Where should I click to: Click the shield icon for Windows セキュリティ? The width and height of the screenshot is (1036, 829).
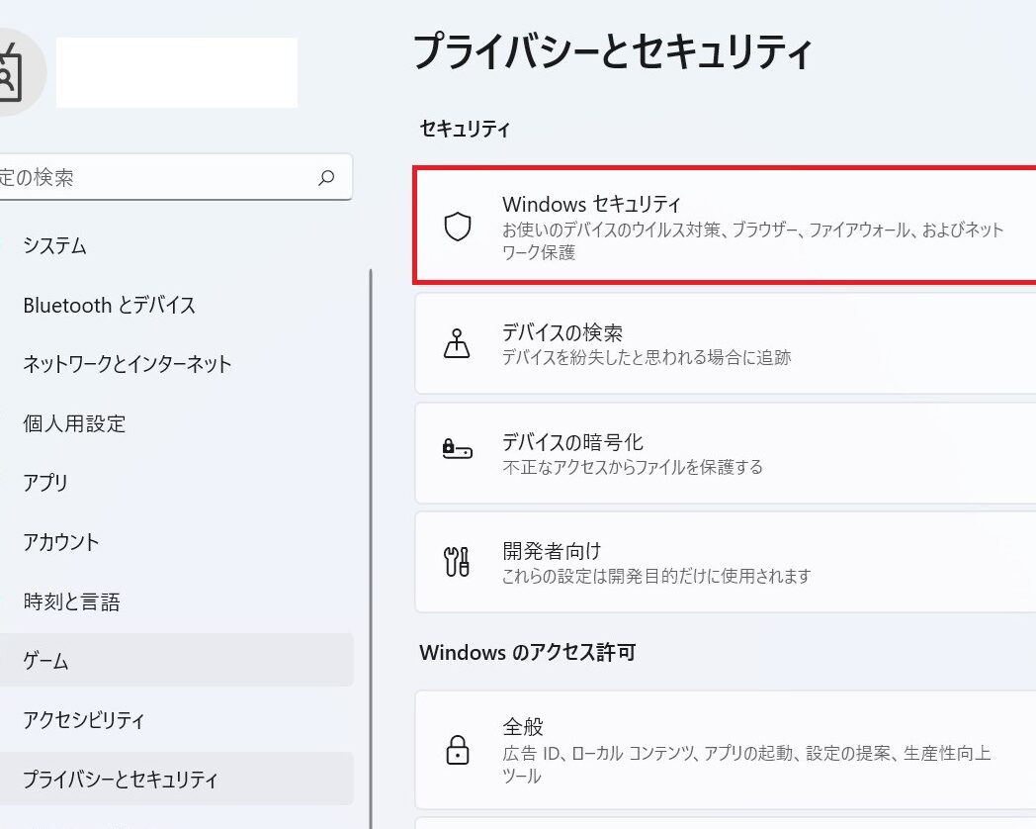pos(458,227)
